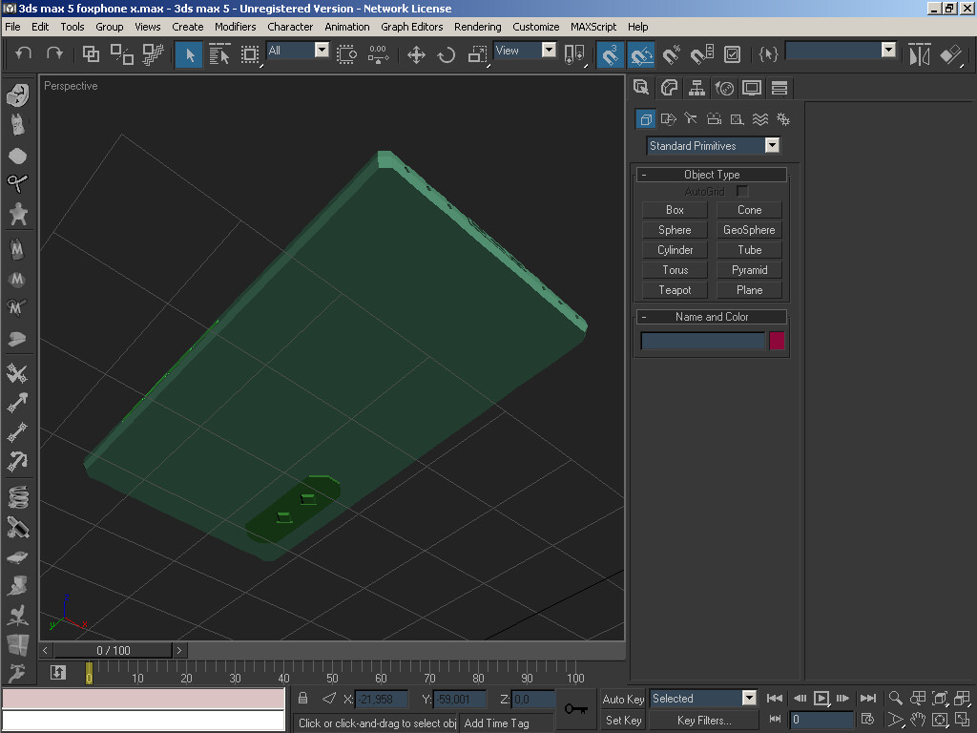Enable the AutoGrid checkbox

[x=741, y=191]
